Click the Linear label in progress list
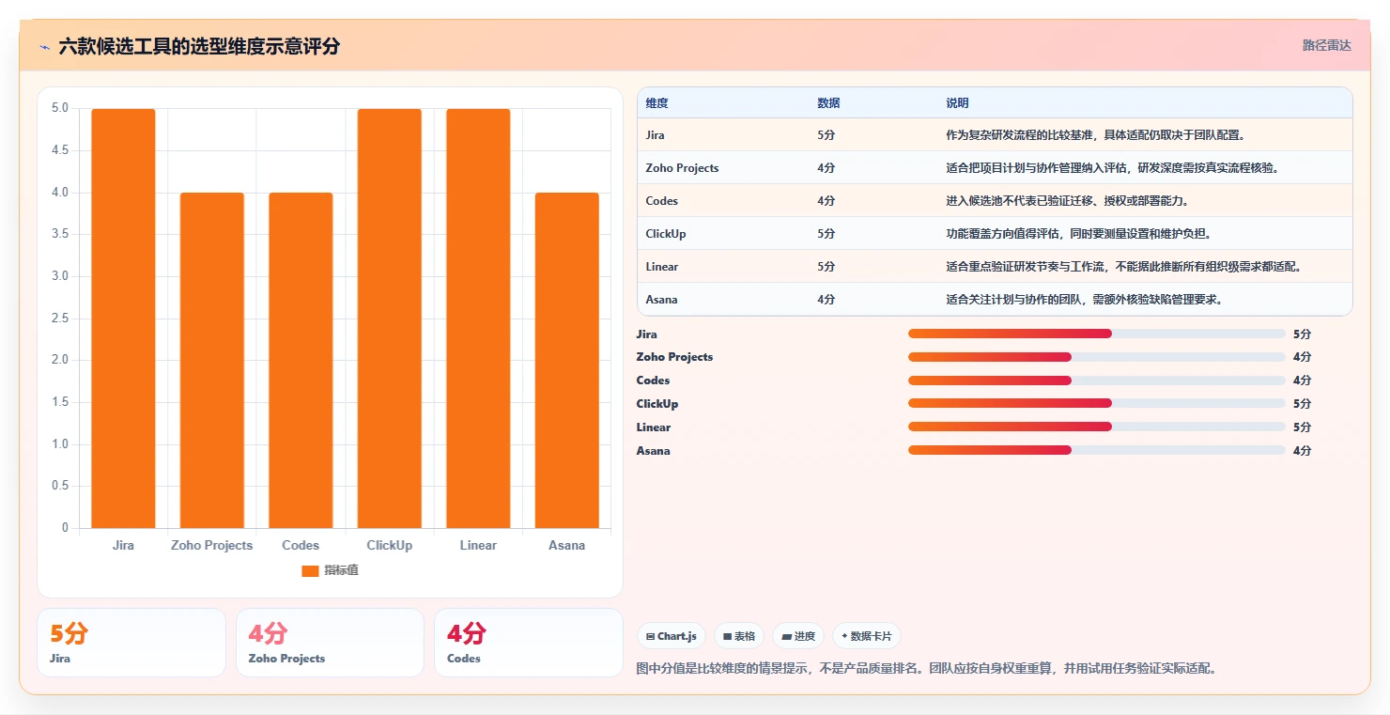This screenshot has width=1390, height=715. [x=654, y=427]
